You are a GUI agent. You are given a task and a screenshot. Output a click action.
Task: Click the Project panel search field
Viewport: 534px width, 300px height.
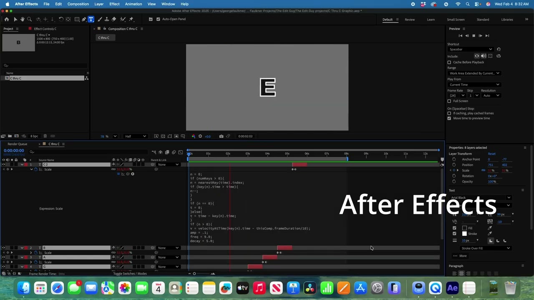(46, 65)
